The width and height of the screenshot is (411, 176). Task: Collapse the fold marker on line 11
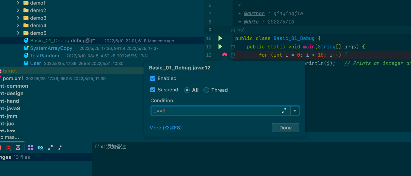pyautogui.click(x=233, y=47)
